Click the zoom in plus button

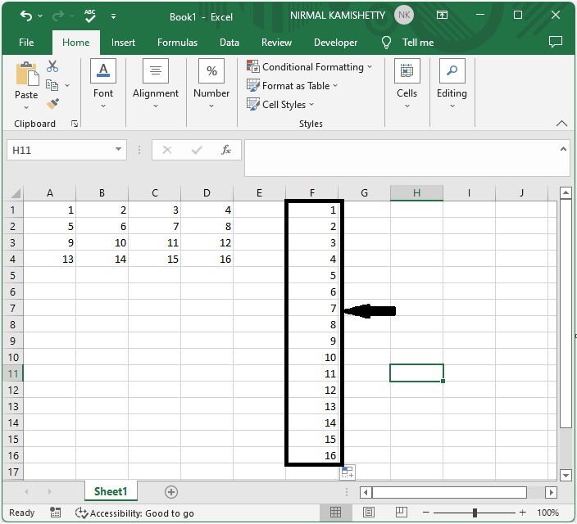(x=523, y=513)
